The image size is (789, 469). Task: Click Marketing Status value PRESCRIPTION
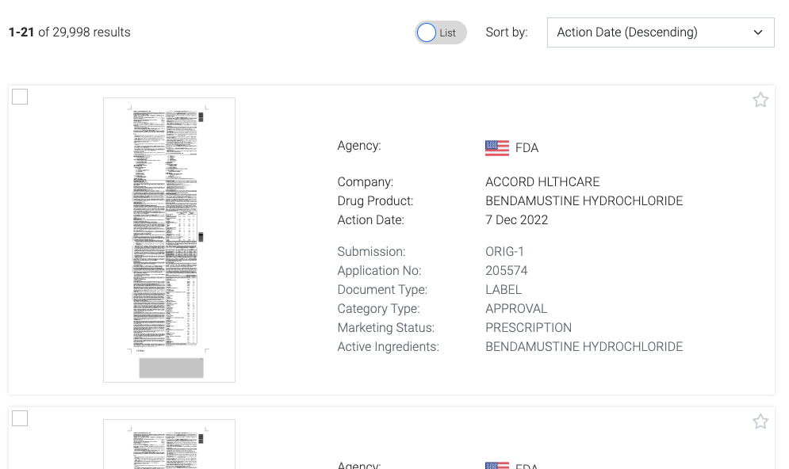tap(528, 328)
